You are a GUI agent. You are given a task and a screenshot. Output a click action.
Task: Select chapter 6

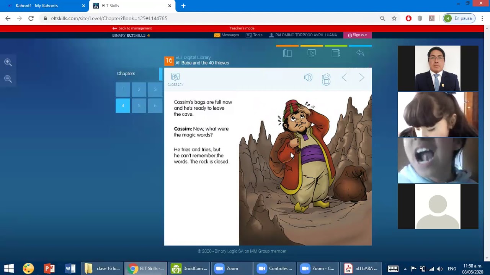coord(155,105)
